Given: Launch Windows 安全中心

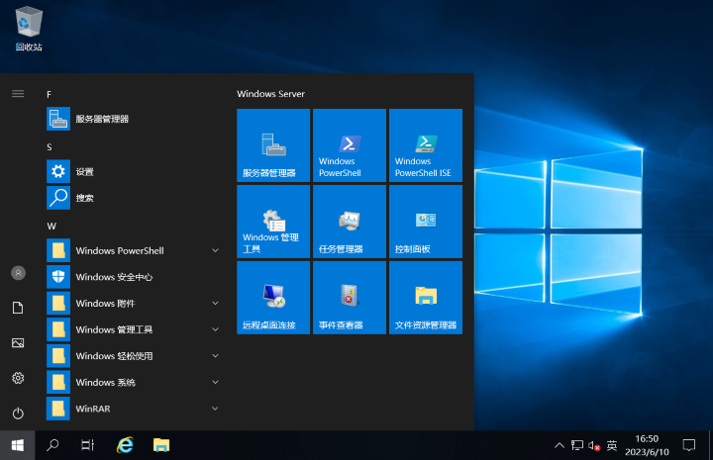Looking at the screenshot, I should click(x=133, y=277).
